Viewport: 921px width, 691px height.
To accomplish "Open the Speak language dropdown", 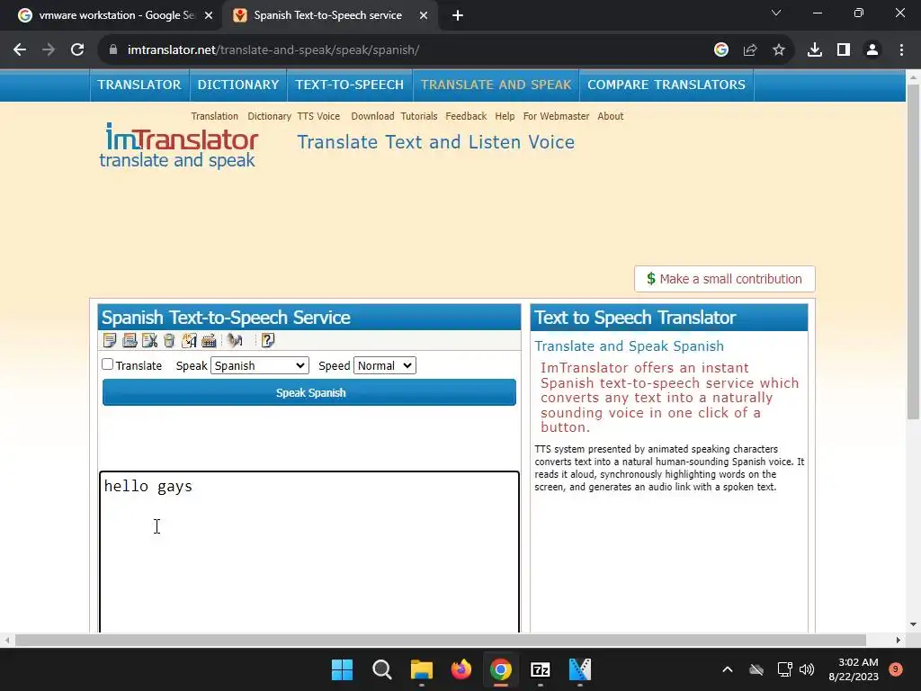I will point(260,365).
